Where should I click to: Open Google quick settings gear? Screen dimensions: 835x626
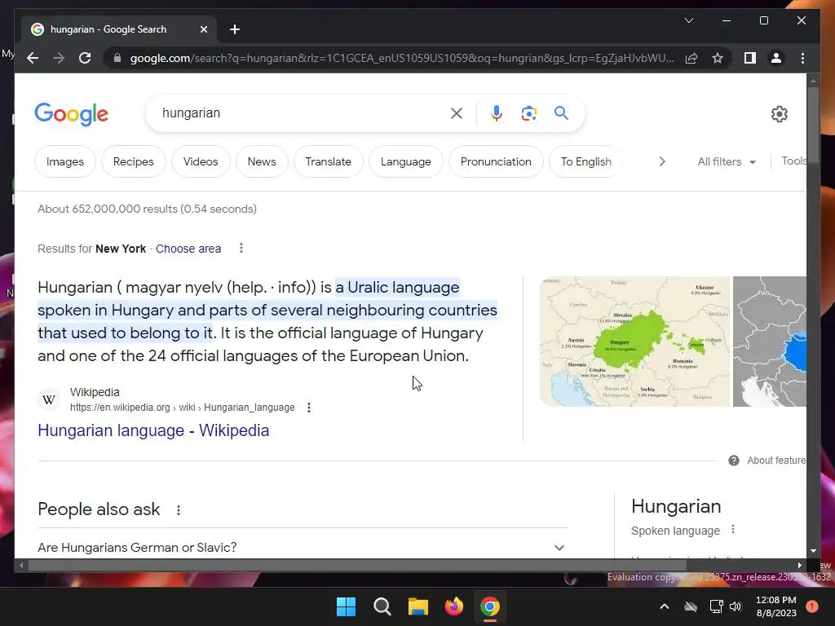pos(779,114)
